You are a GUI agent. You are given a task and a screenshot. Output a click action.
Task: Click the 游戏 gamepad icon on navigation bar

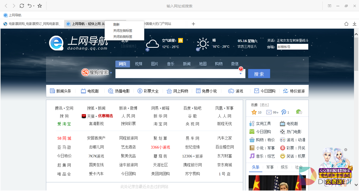pos(231,91)
